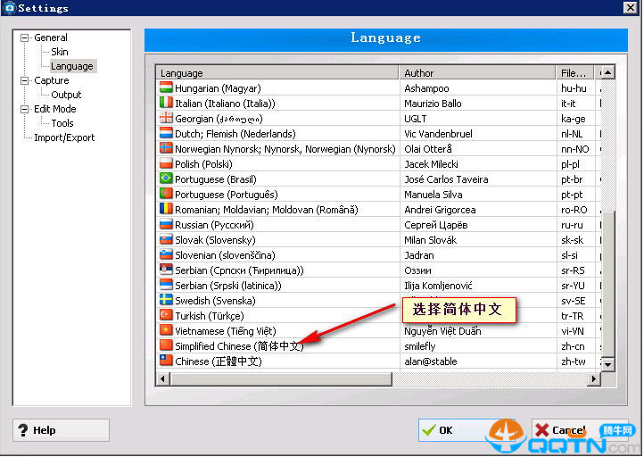The height and width of the screenshot is (457, 644).
Task: Click the Turkish flag icon
Action: (165, 315)
